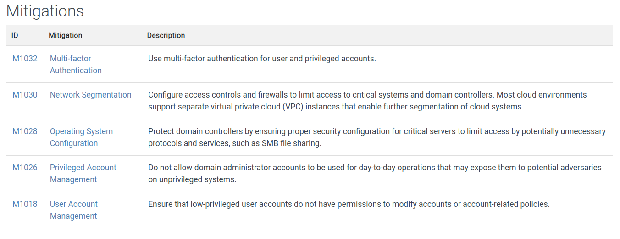Viewport: 620px width, 239px height.
Task: Go to the M1018 ID link
Action: (25, 204)
